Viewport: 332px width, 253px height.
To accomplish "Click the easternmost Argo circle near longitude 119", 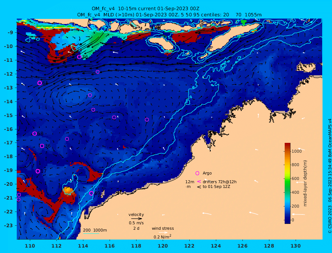I will pos(147,120).
